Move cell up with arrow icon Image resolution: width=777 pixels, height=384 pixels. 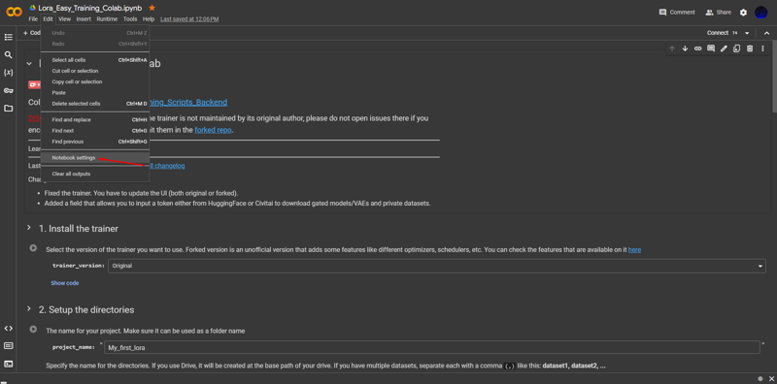click(x=672, y=48)
